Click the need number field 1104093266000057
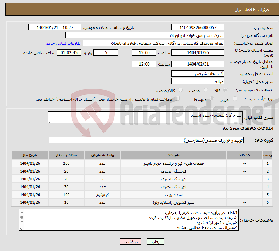The height and width of the screenshot is (251, 279). tap(198, 27)
